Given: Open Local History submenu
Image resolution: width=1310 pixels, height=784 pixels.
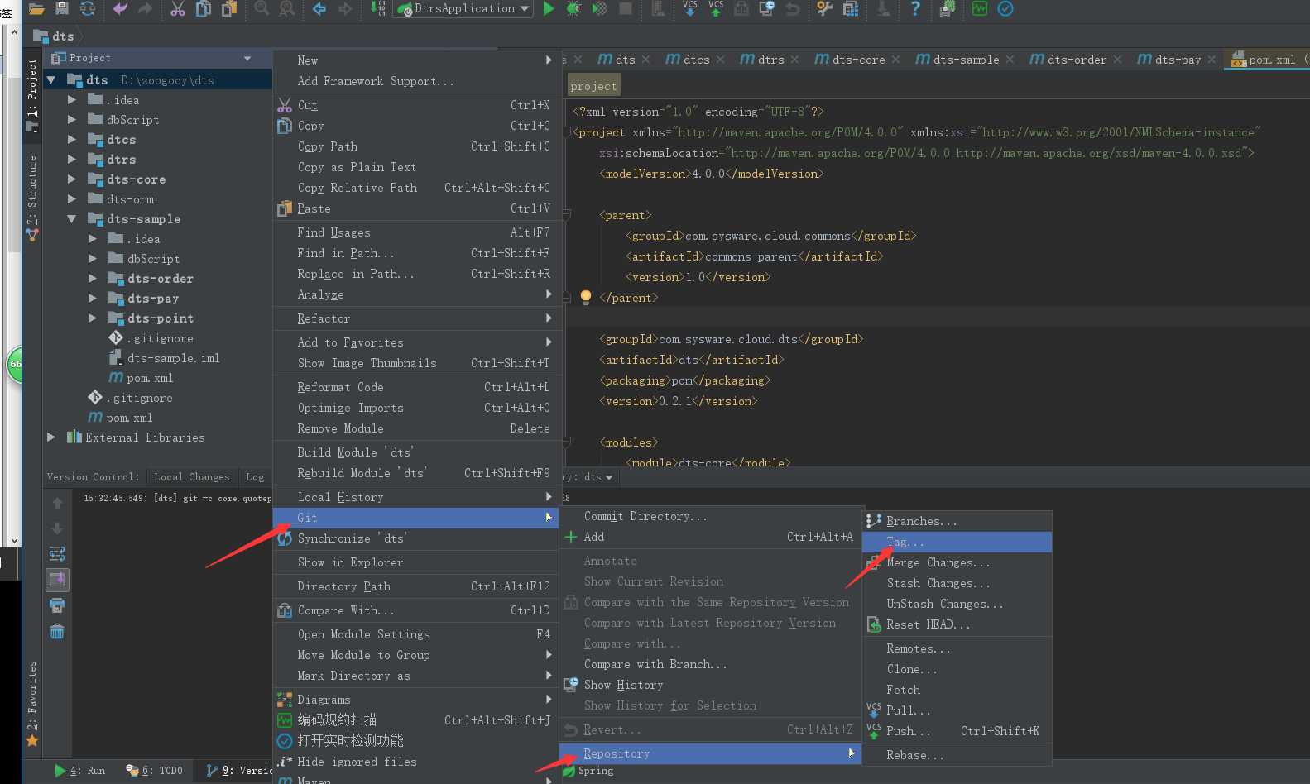Looking at the screenshot, I should click(417, 497).
